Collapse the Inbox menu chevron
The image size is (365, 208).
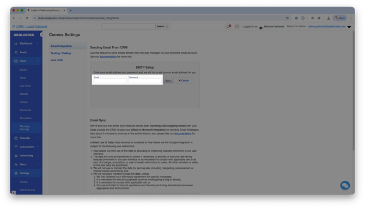click(x=38, y=61)
